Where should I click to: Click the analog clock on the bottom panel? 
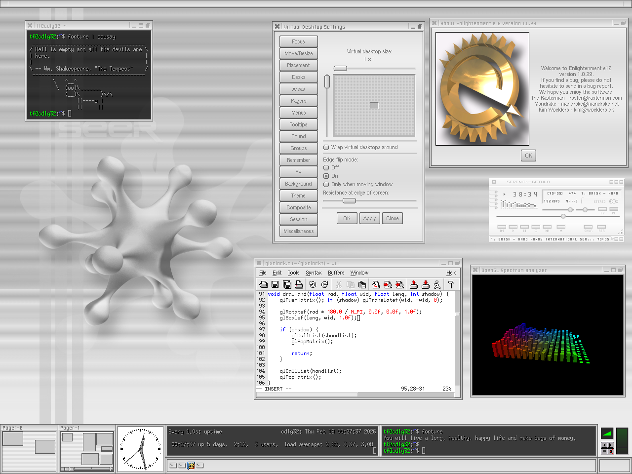point(141,449)
